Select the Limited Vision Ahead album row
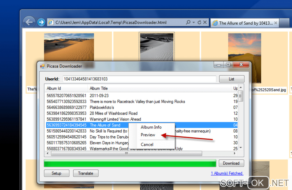Image resolution: width=292 pixels, height=190 pixels. pyautogui.click(x=142, y=119)
